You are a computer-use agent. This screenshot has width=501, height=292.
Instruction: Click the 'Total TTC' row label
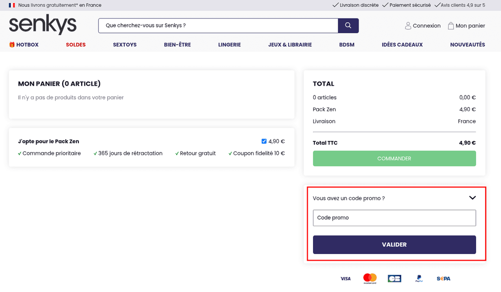(325, 143)
